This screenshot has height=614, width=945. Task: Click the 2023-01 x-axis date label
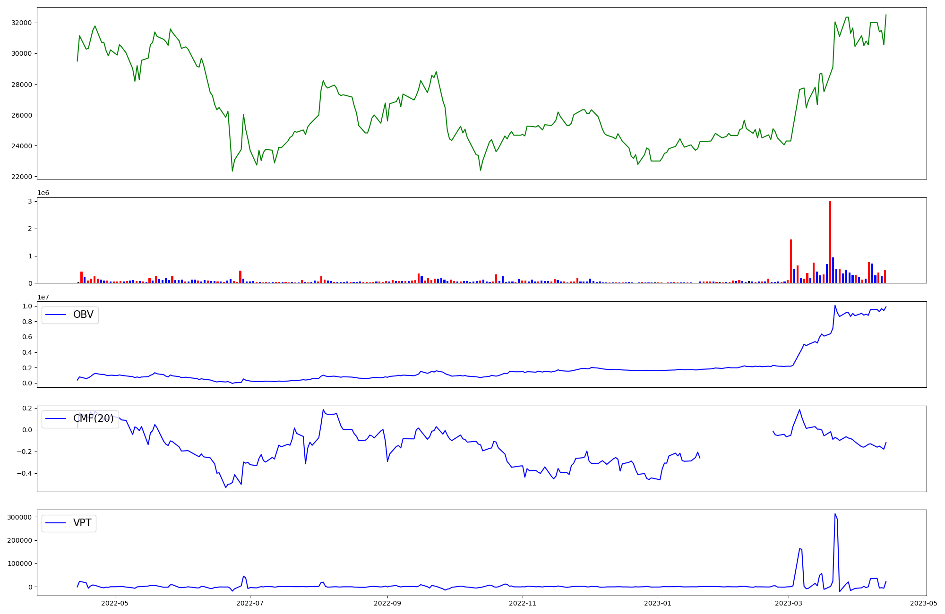[658, 603]
